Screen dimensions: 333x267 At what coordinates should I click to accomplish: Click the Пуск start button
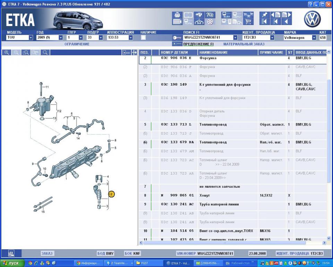(x=12, y=263)
